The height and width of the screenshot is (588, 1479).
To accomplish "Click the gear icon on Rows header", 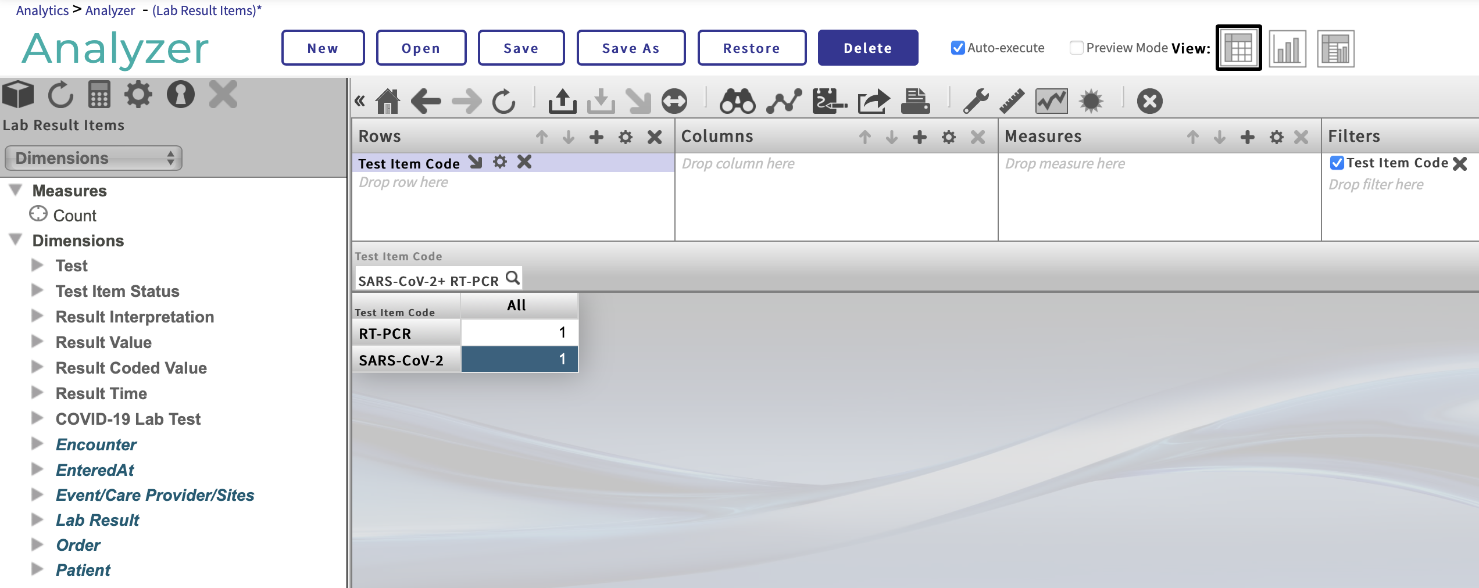I will click(625, 137).
